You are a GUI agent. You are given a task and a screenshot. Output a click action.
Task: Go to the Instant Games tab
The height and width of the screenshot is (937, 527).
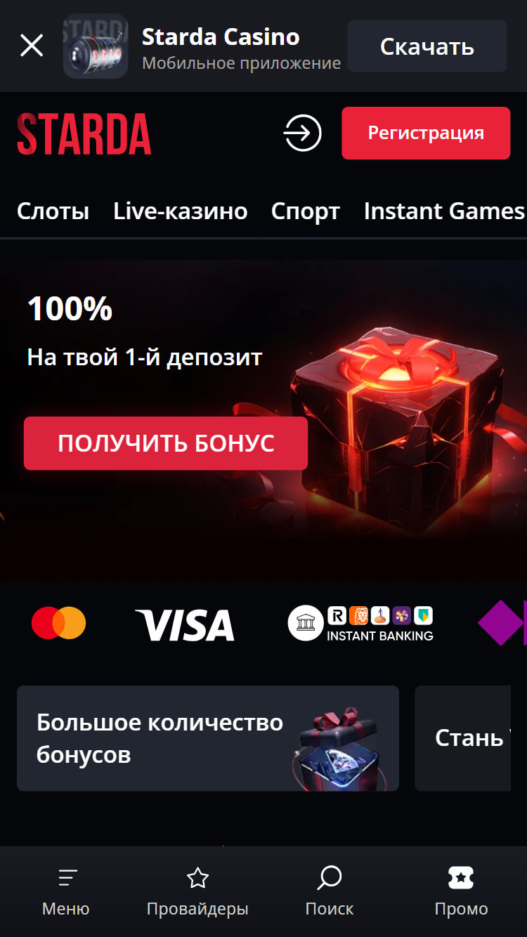pos(444,211)
